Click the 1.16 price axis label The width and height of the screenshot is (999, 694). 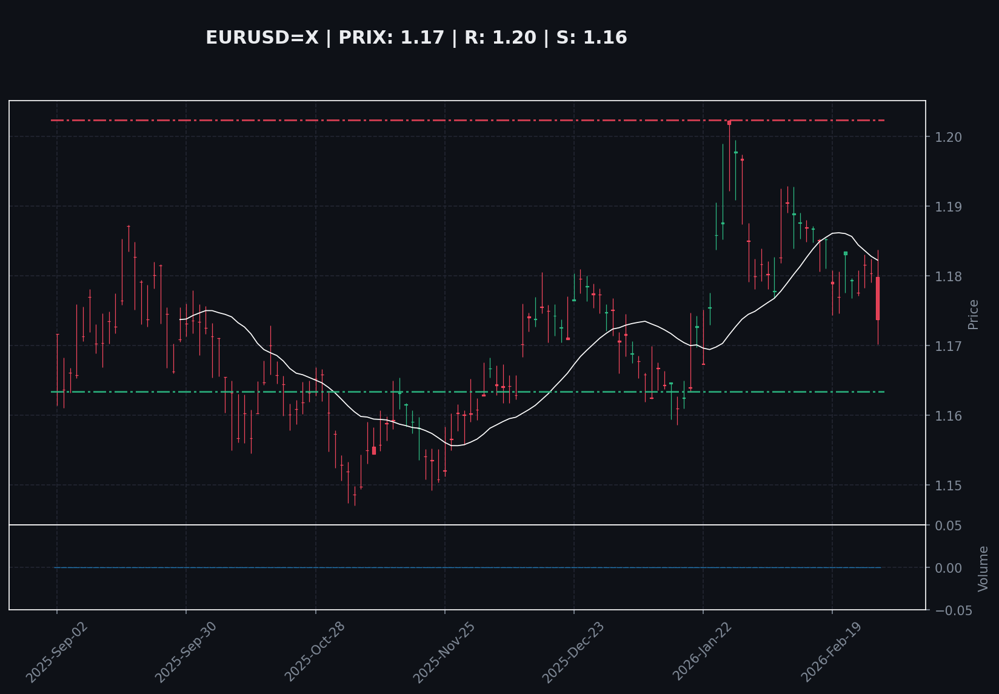tap(946, 416)
